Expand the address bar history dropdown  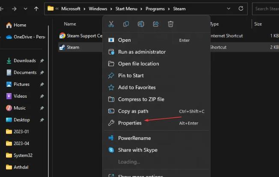pos(229,9)
